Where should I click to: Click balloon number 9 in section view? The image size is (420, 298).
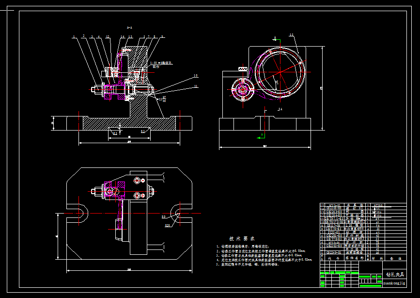(162, 36)
